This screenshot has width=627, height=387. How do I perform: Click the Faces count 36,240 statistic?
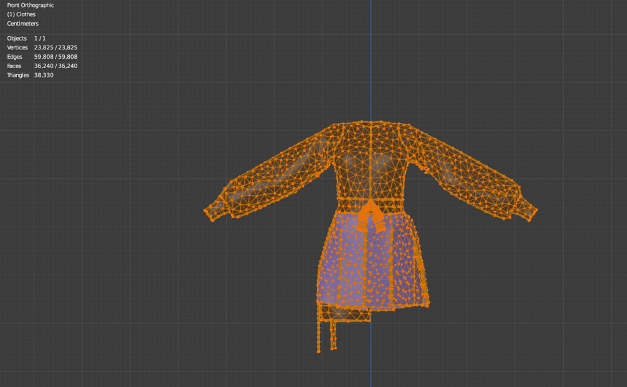click(x=42, y=66)
